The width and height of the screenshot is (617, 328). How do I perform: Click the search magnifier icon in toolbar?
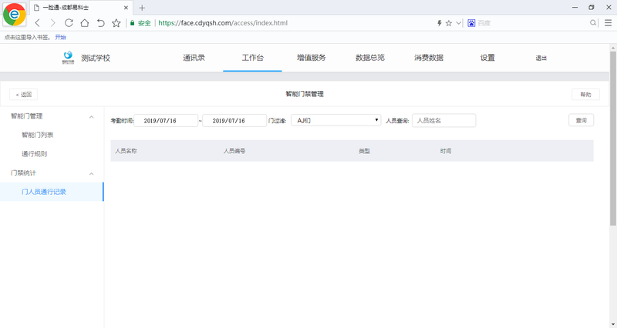[x=593, y=23]
